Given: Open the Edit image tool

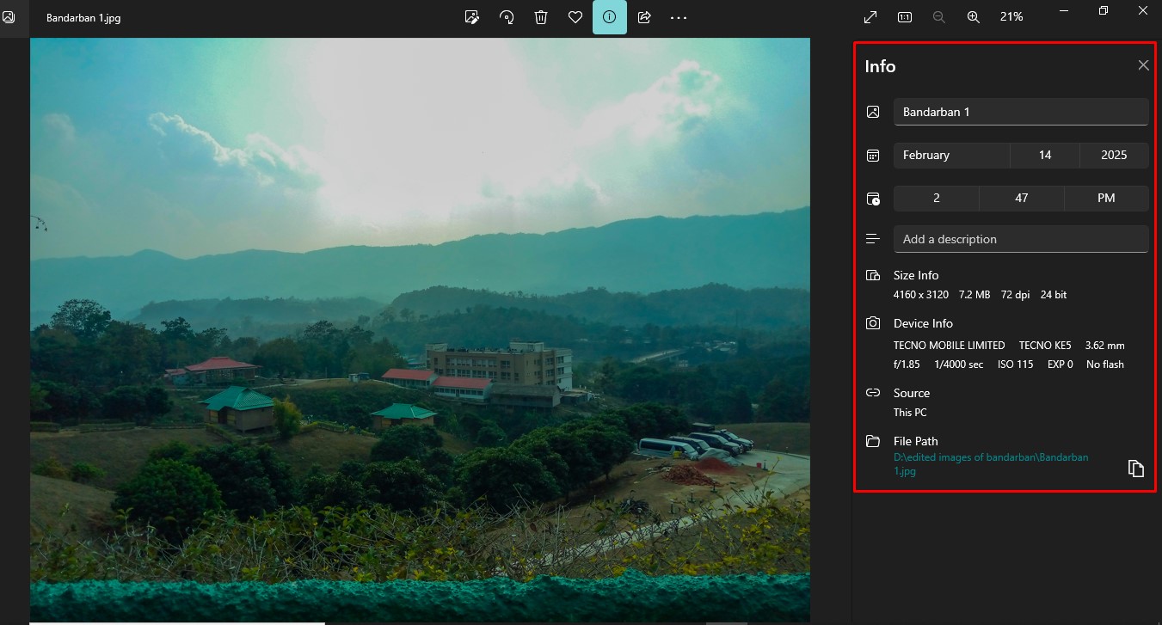Looking at the screenshot, I should pos(471,17).
